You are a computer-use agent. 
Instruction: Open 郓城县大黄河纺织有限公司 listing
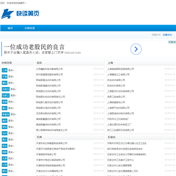pyautogui.click(x=49, y=102)
